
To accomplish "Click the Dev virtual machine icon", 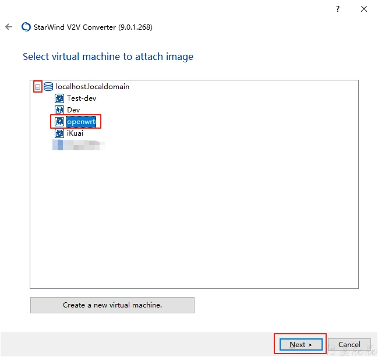I will [59, 110].
